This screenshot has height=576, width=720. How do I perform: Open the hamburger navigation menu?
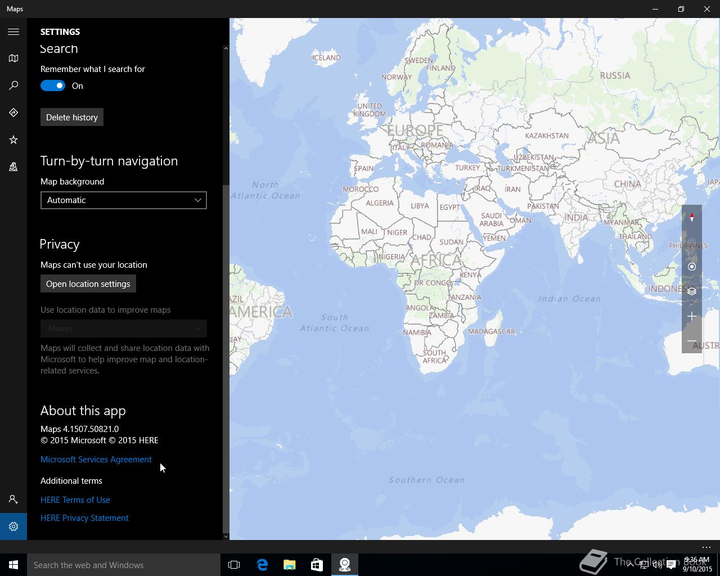tap(13, 32)
